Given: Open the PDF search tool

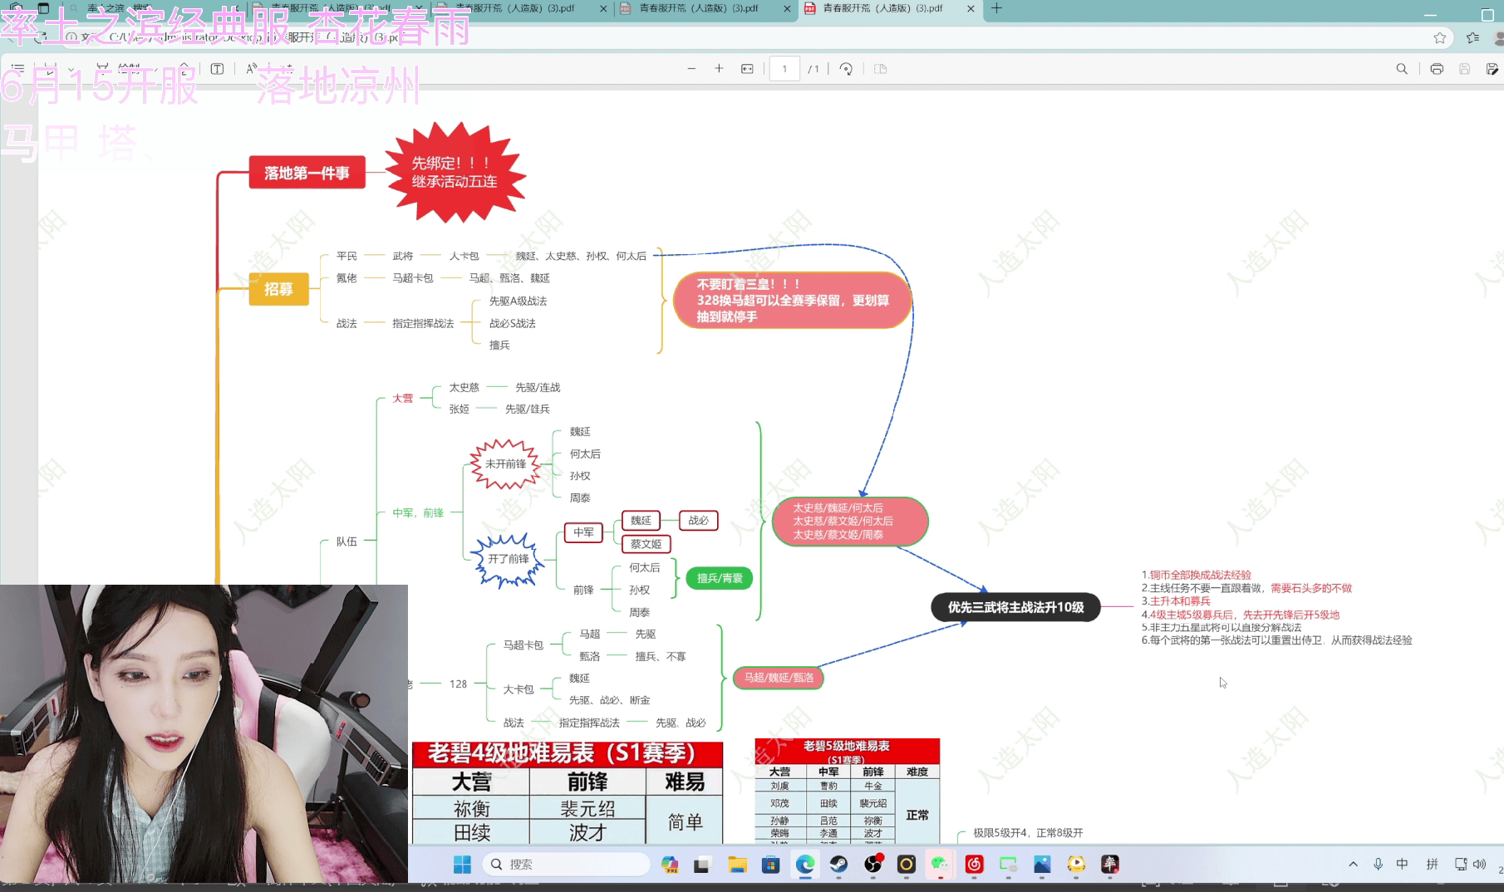Looking at the screenshot, I should tap(1403, 70).
